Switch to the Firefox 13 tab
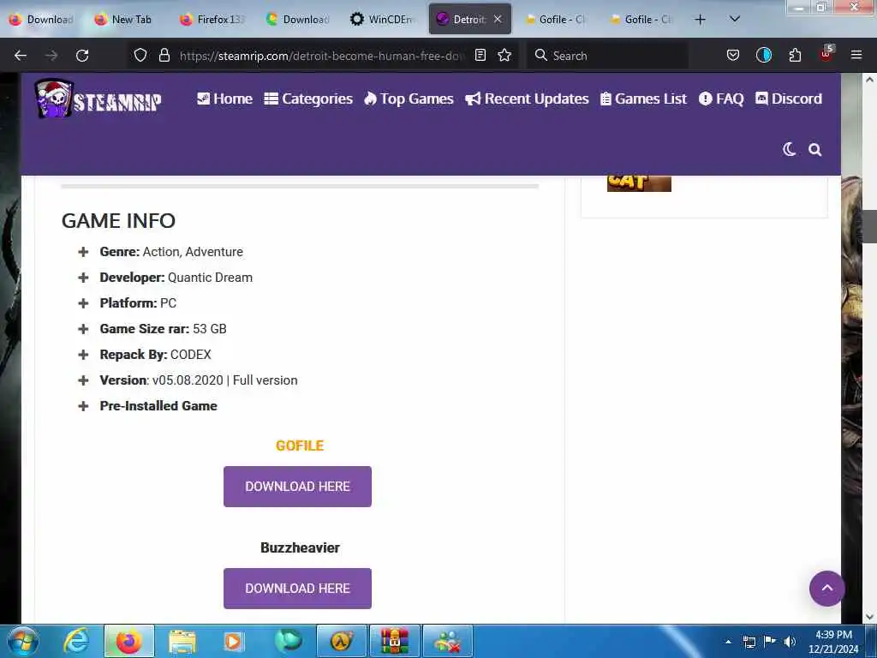877x658 pixels. tap(212, 20)
